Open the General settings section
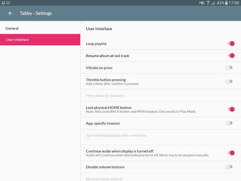Image resolution: width=241 pixels, height=181 pixels. click(40, 28)
